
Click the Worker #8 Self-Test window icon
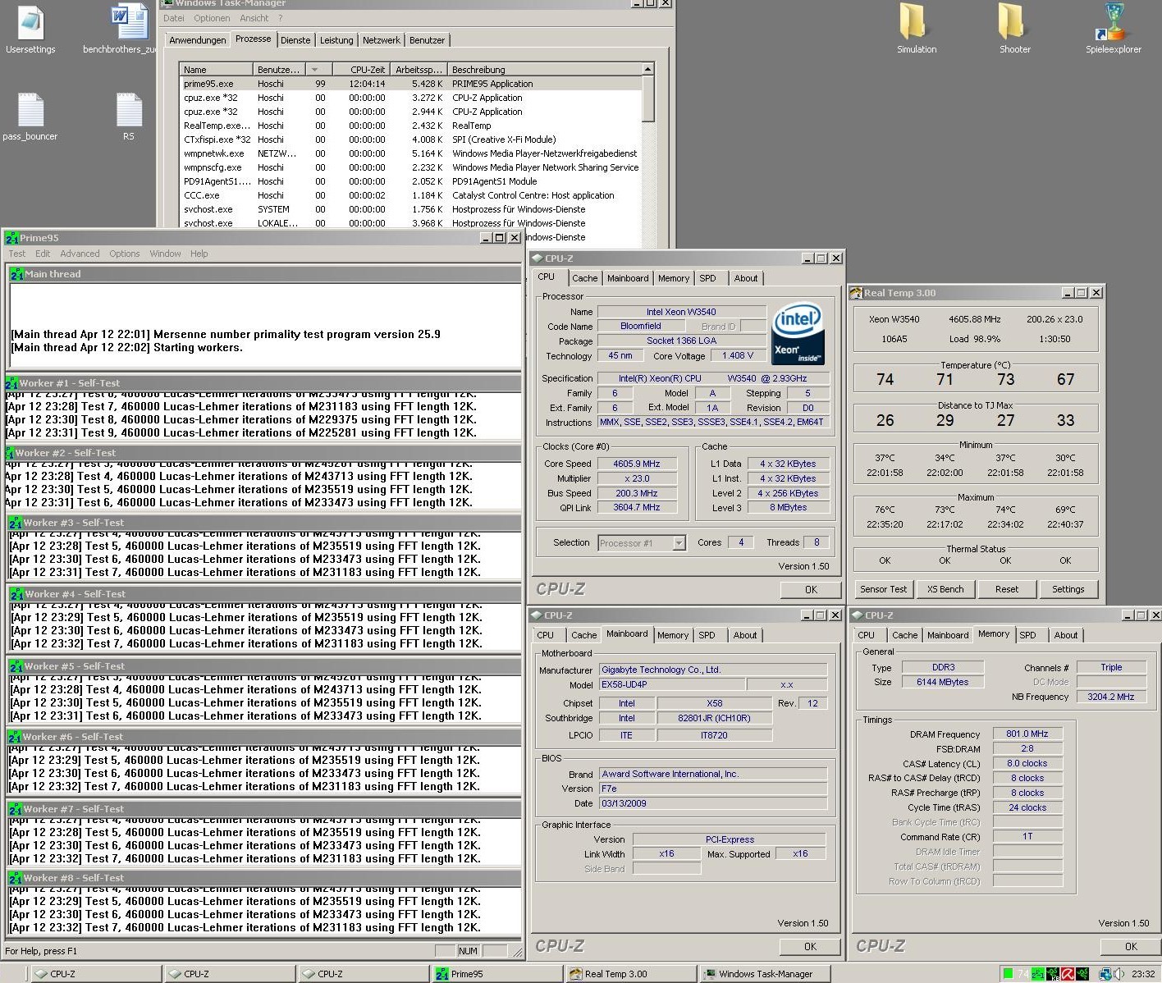pos(15,878)
